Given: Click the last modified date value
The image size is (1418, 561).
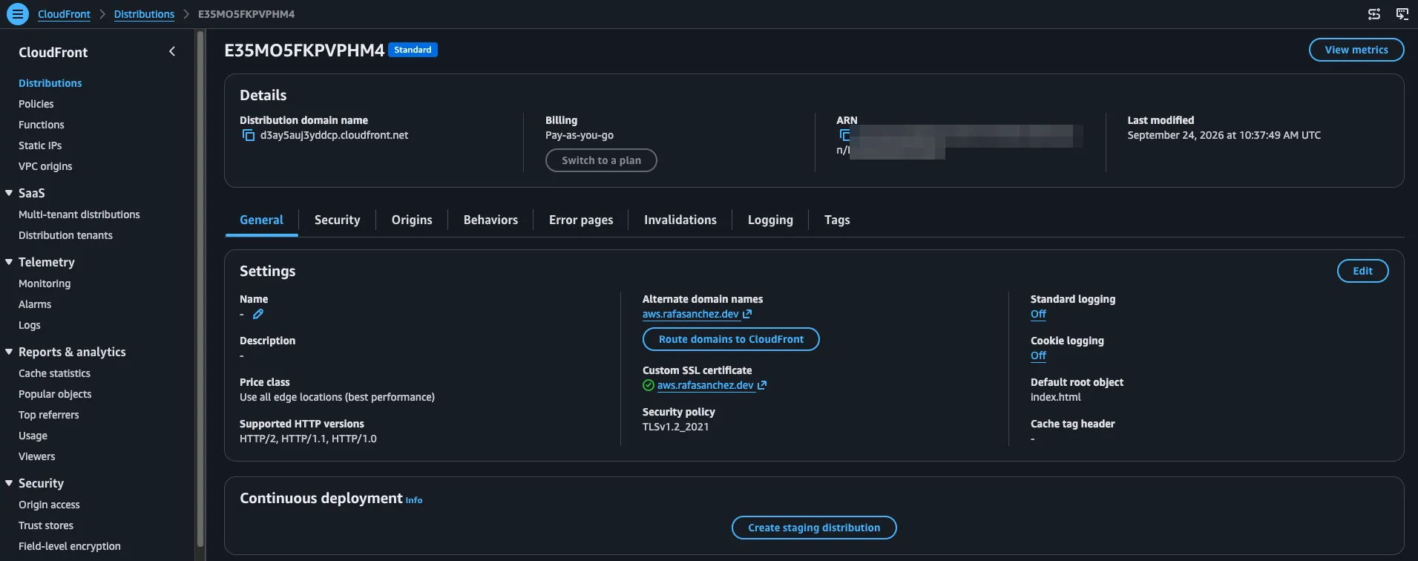Looking at the screenshot, I should (x=1224, y=135).
